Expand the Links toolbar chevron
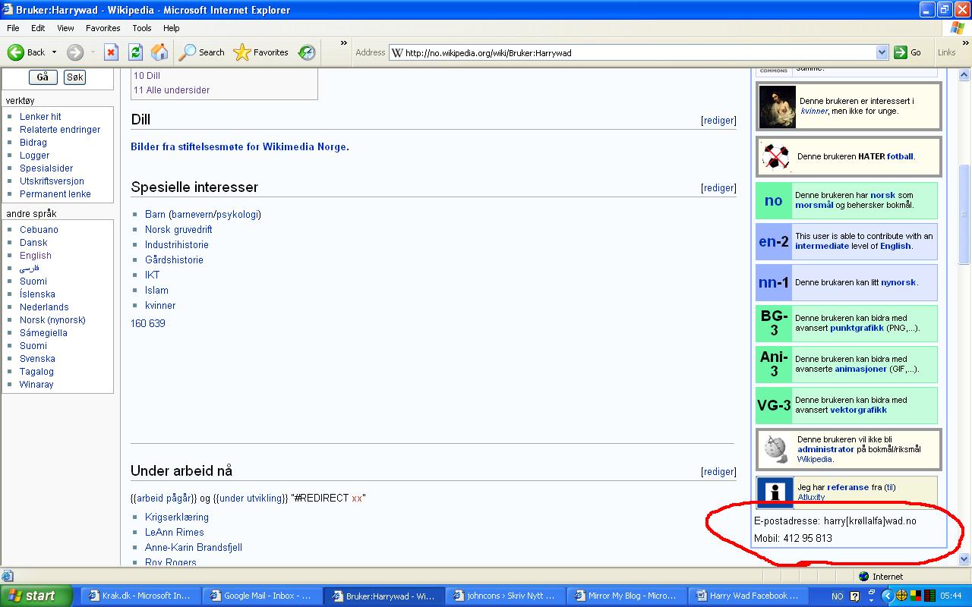This screenshot has height=607, width=972. pos(964,44)
